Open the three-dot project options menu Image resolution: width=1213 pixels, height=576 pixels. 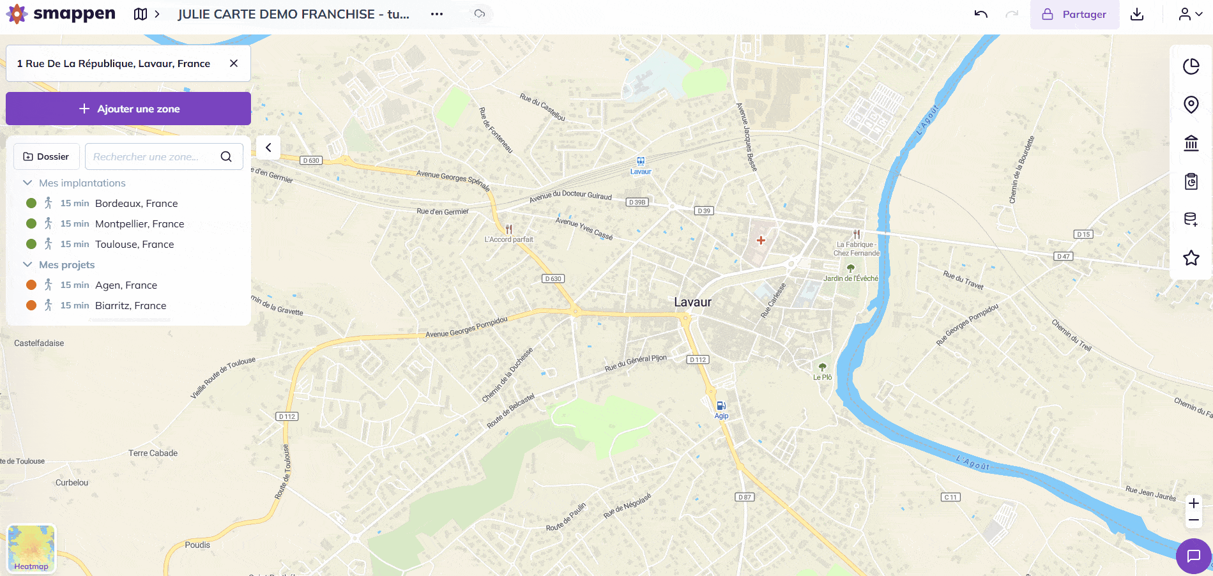click(437, 14)
